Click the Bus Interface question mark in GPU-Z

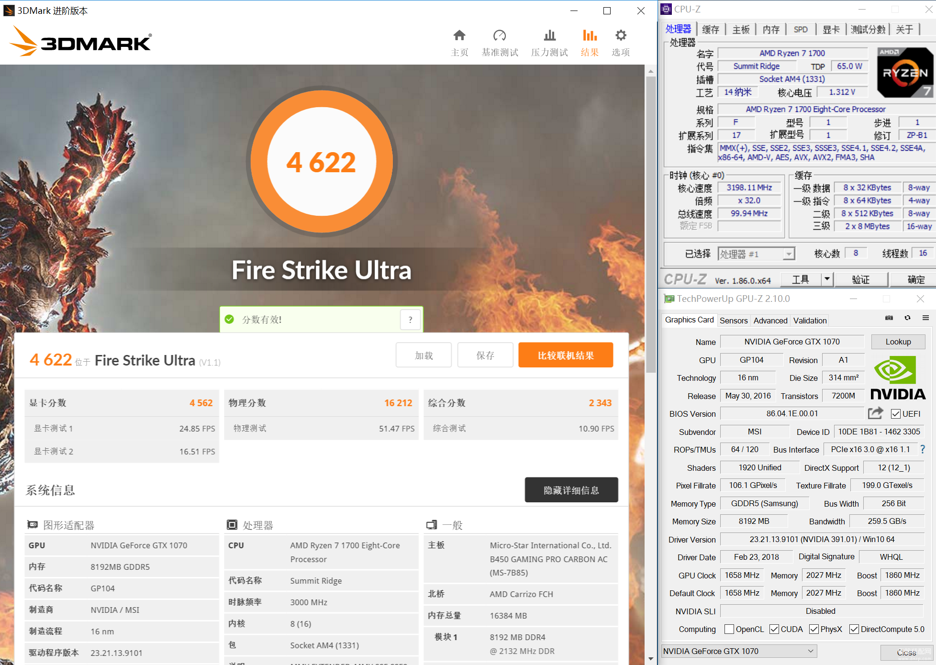[x=923, y=449]
